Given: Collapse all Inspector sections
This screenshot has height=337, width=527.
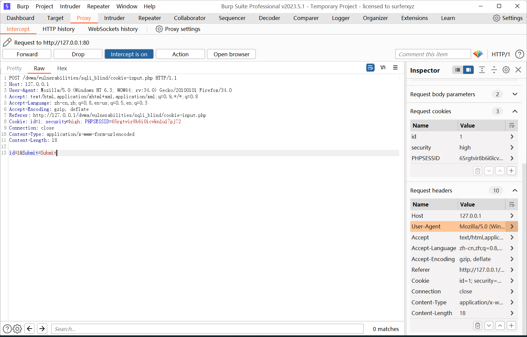Looking at the screenshot, I should point(494,70).
